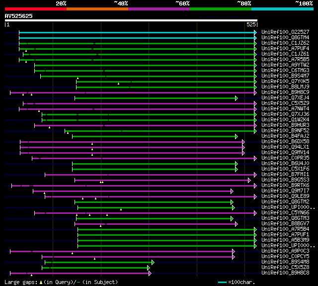Select the UniRef100_A7PUF1 label
The width and height of the screenshot is (318, 286).
(x=285, y=235)
